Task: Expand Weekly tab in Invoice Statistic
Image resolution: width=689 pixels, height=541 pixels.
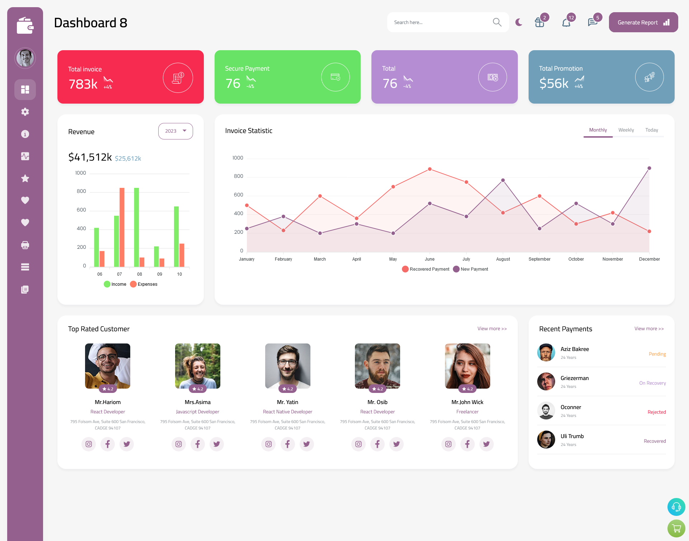Action: click(626, 130)
